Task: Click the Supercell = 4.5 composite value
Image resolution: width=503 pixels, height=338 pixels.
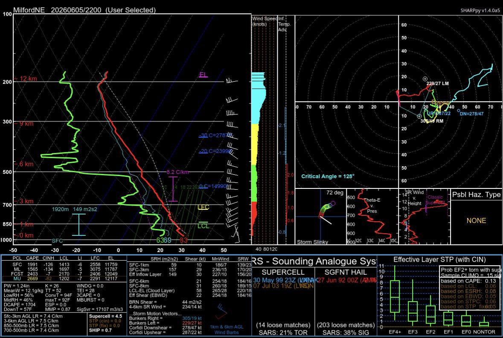Action: (105, 316)
